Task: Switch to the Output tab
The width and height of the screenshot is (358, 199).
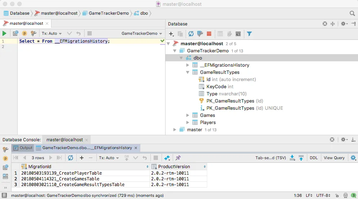Action: pyautogui.click(x=23, y=148)
